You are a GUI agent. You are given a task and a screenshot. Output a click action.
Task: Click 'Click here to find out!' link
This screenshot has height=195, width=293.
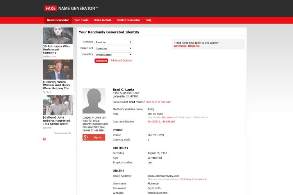pyautogui.click(x=158, y=102)
